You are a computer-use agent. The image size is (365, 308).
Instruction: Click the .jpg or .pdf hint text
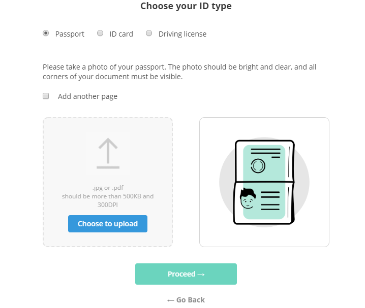108,188
